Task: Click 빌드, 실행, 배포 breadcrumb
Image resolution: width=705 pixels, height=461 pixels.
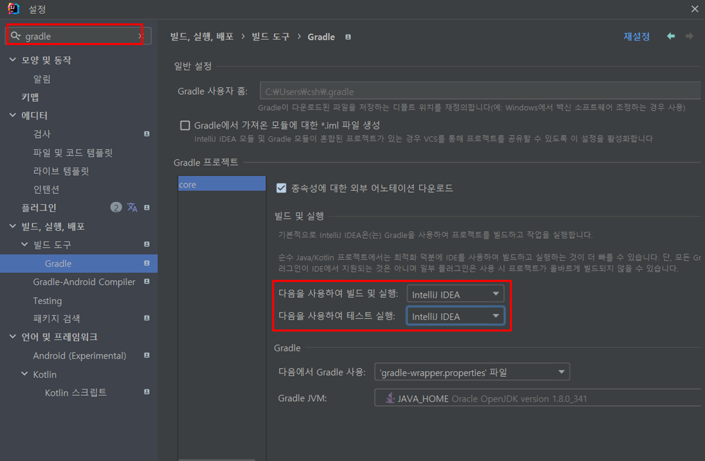Action: pos(202,36)
